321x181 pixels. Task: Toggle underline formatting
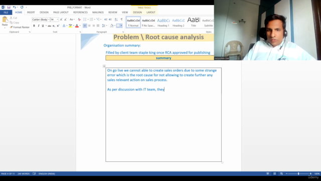tap(43, 26)
